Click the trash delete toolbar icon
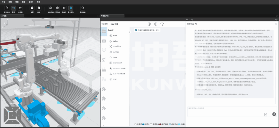This screenshot has width=279, height=128. (39, 8)
